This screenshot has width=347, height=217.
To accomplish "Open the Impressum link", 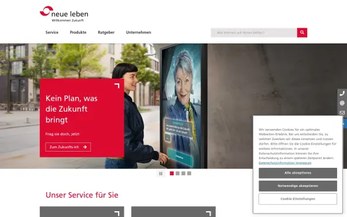I will (304, 163).
